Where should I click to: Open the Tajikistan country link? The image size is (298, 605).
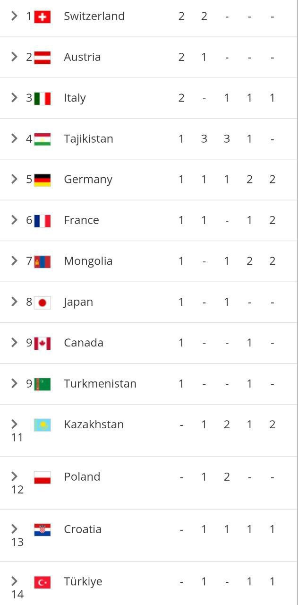pyautogui.click(x=88, y=139)
